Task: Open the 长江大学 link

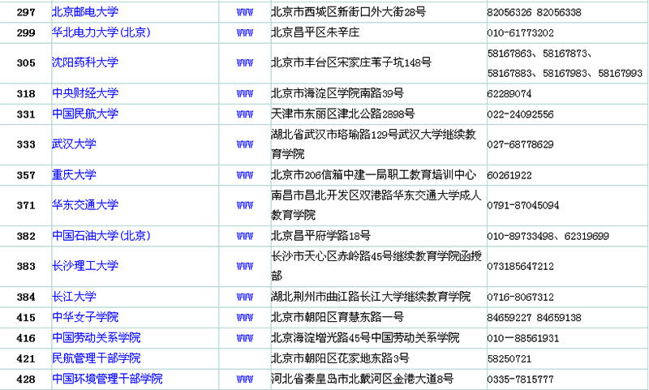Action: [74, 297]
